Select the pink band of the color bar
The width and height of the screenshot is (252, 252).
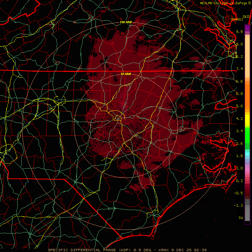pyautogui.click(x=247, y=170)
